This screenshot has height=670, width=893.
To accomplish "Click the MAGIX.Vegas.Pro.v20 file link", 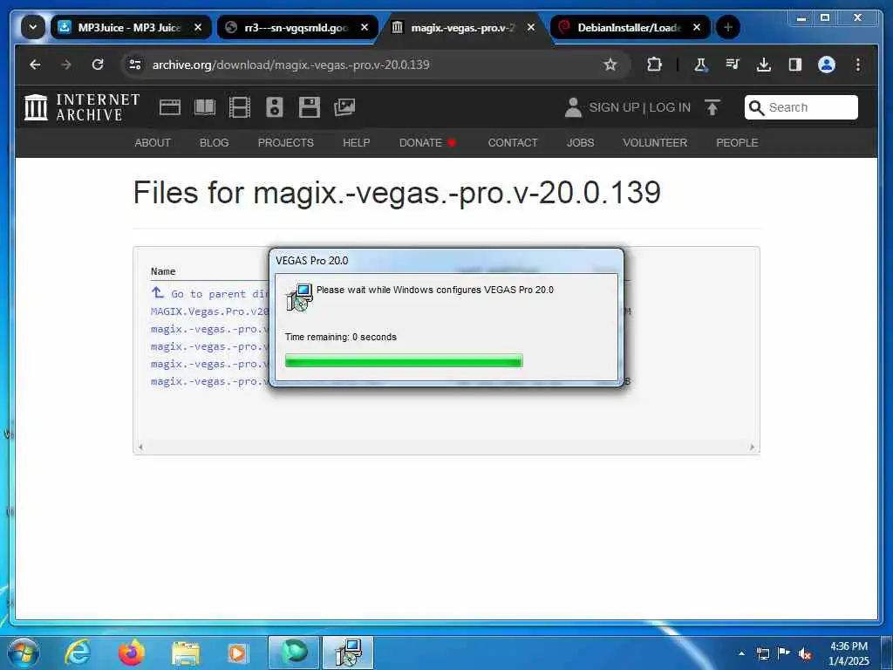I will click(x=209, y=311).
